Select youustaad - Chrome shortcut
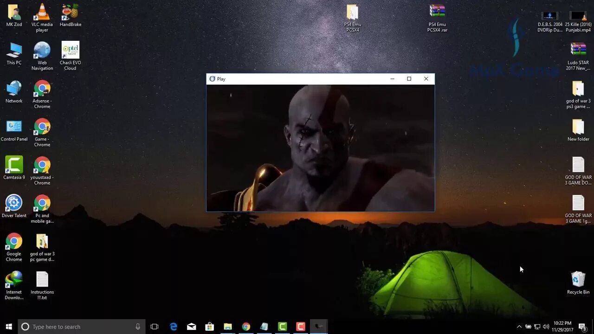594x334 pixels. click(x=42, y=171)
